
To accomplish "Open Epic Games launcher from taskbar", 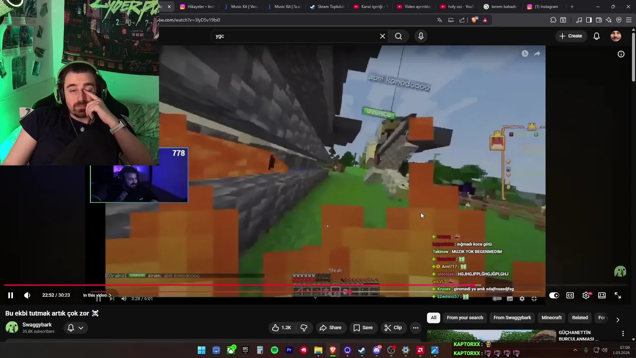I will (x=245, y=350).
